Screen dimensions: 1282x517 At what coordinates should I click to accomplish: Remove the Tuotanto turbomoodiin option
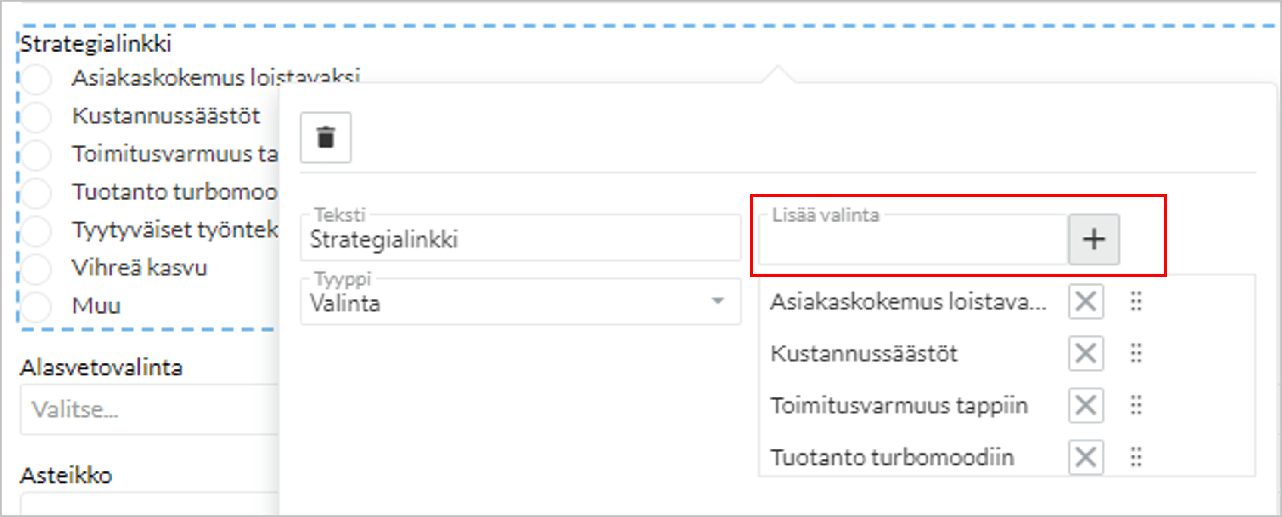point(1086,457)
